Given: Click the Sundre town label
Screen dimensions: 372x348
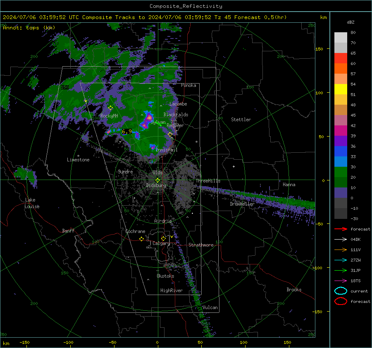Looking at the screenshot, I should [125, 171].
